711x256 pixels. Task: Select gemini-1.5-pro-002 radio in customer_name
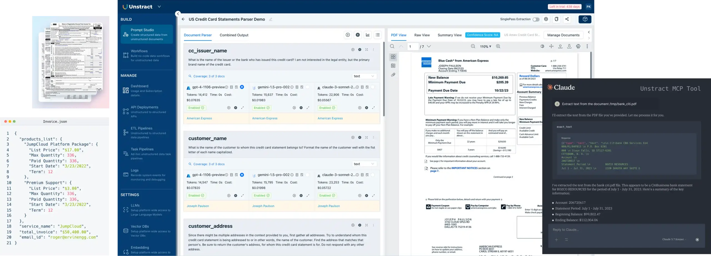[307, 175]
